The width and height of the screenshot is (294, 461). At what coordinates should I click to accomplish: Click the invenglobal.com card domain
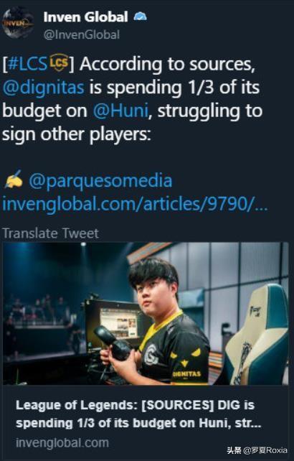[62, 443]
